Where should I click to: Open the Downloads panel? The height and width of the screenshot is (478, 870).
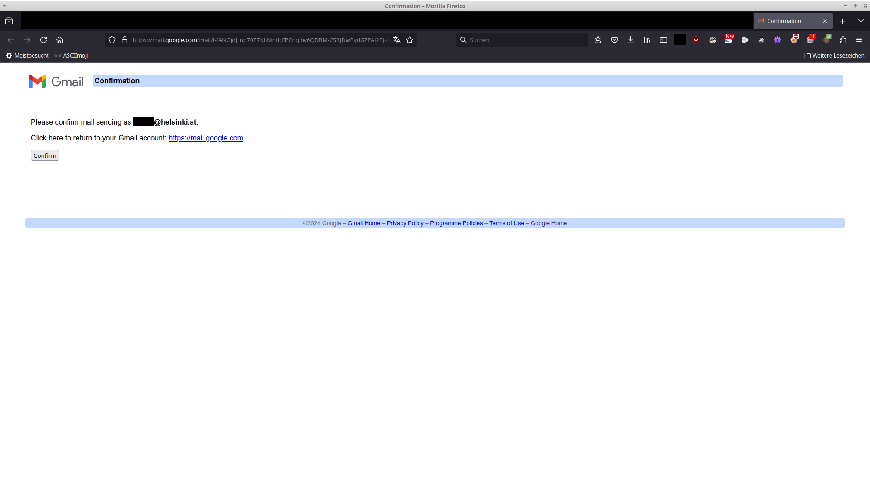point(630,40)
